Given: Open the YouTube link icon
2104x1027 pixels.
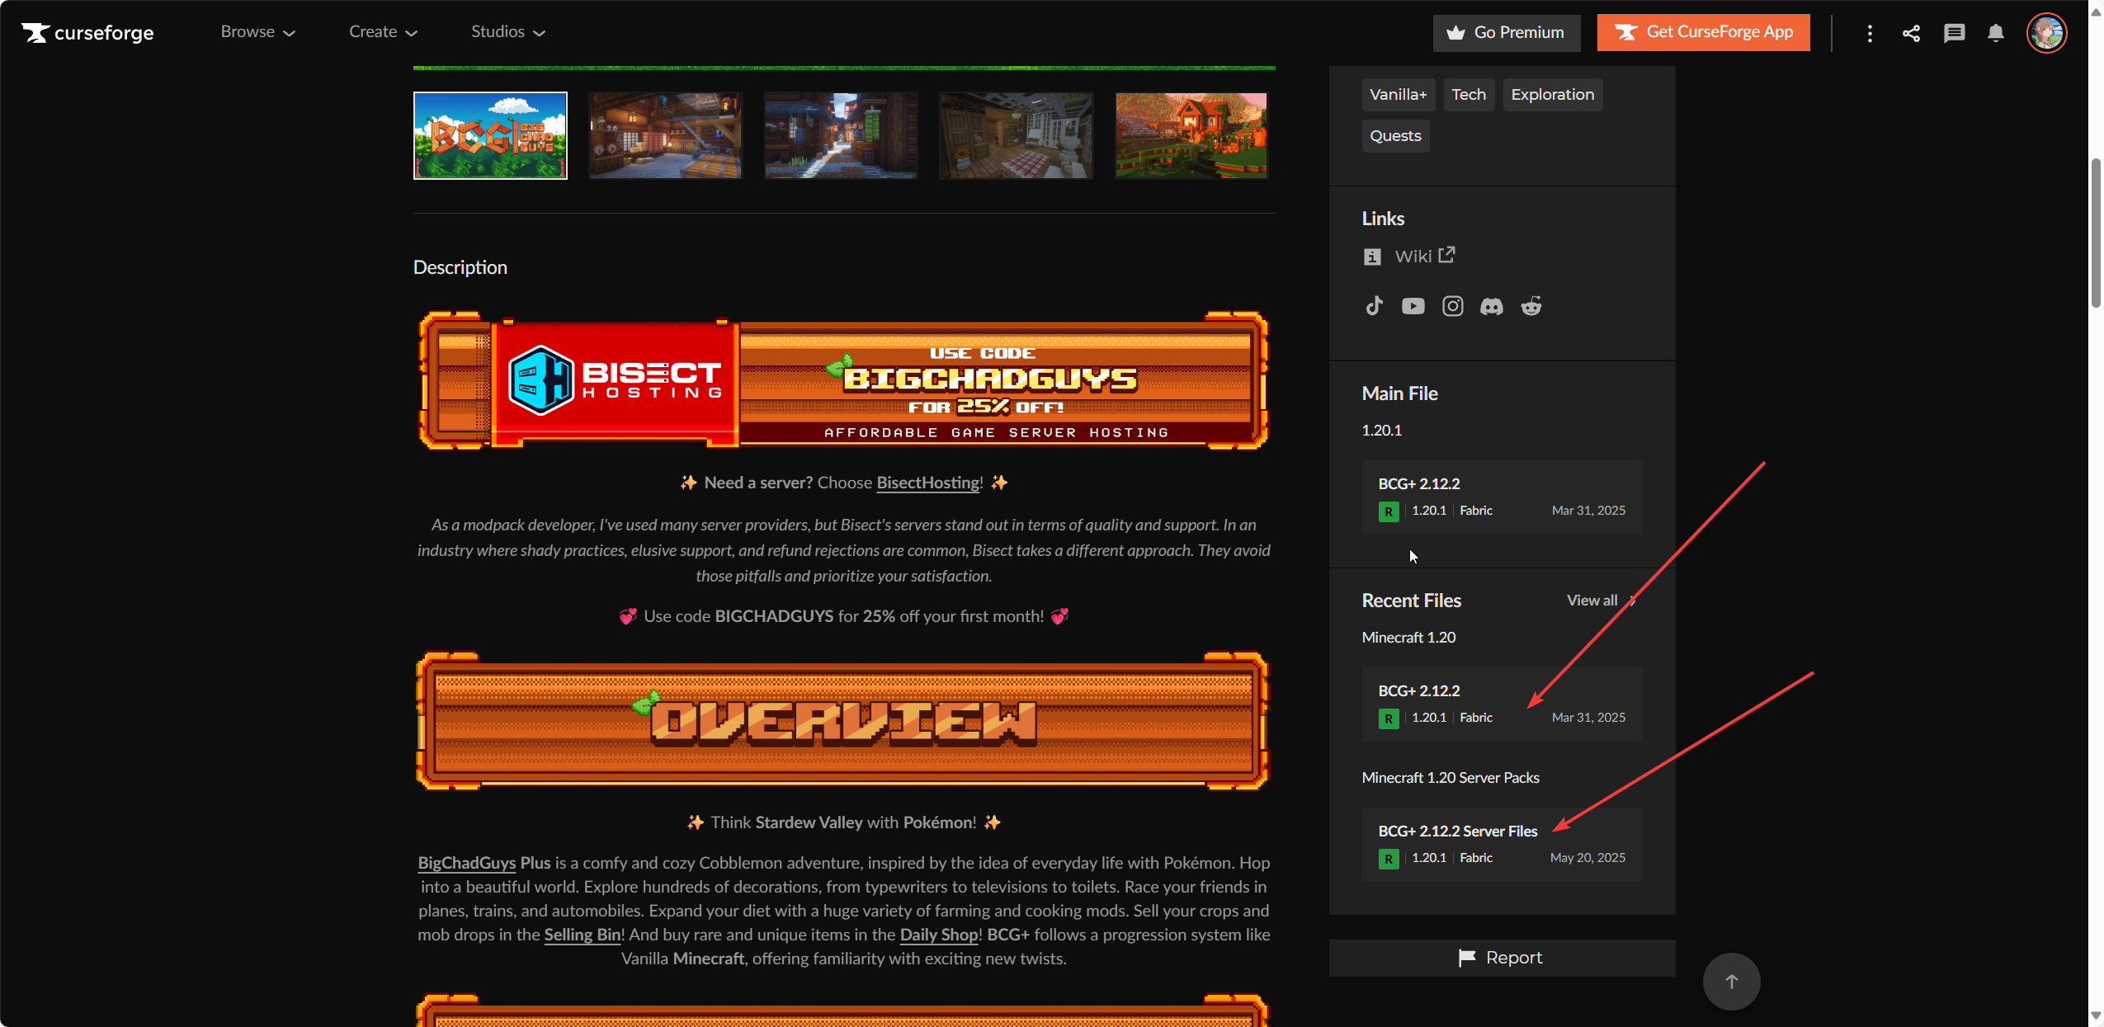Looking at the screenshot, I should [1413, 306].
